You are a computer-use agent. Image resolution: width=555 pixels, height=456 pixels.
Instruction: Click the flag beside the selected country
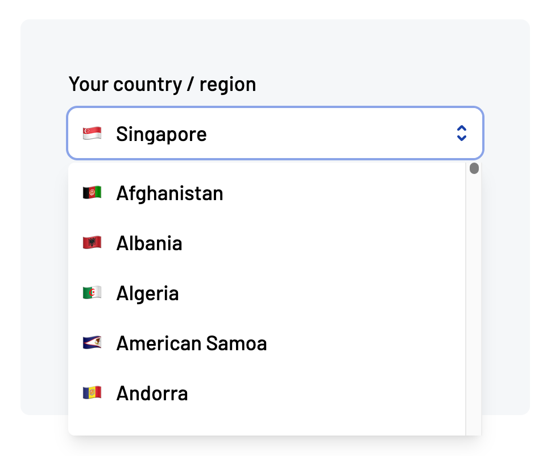(x=92, y=133)
